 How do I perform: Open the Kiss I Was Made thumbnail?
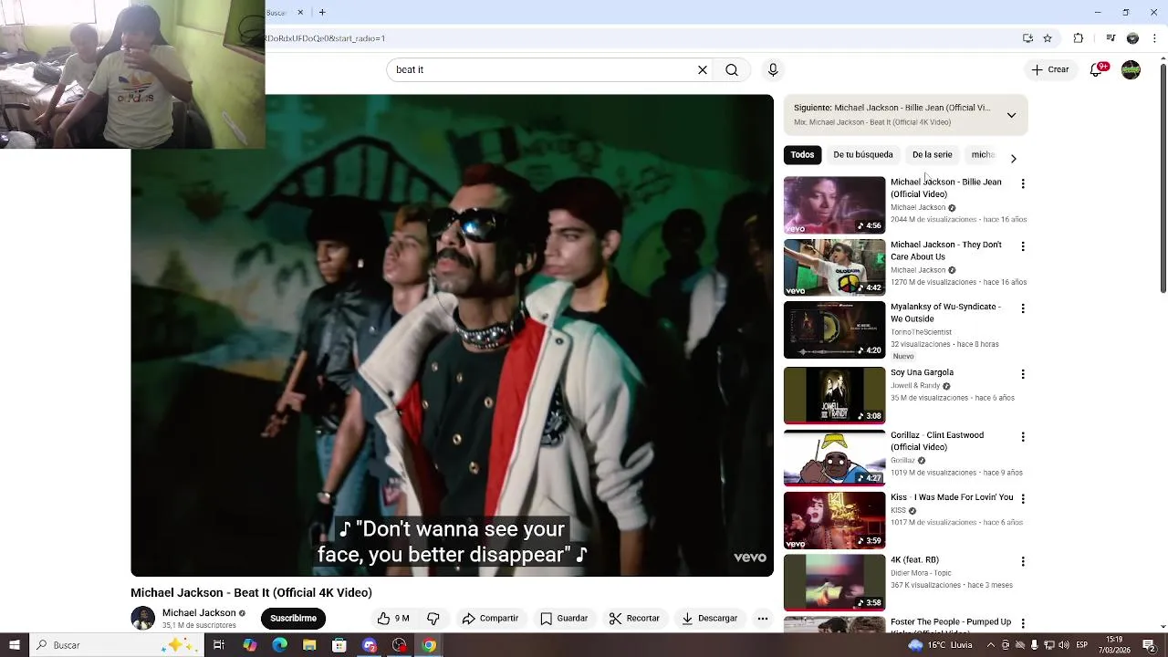(834, 521)
